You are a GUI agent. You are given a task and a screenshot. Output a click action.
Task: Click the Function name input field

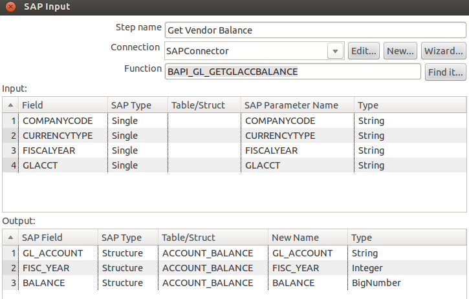(292, 72)
